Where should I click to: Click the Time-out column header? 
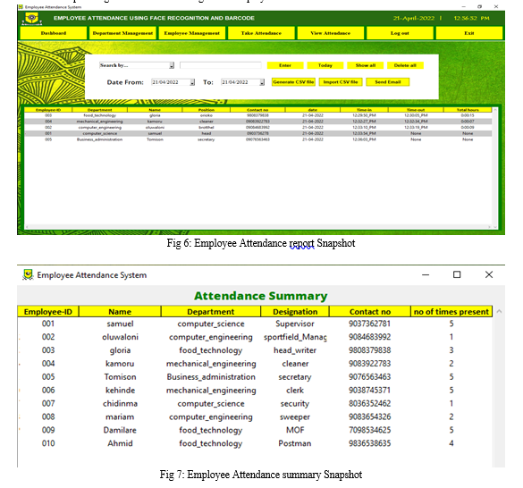tap(416, 110)
